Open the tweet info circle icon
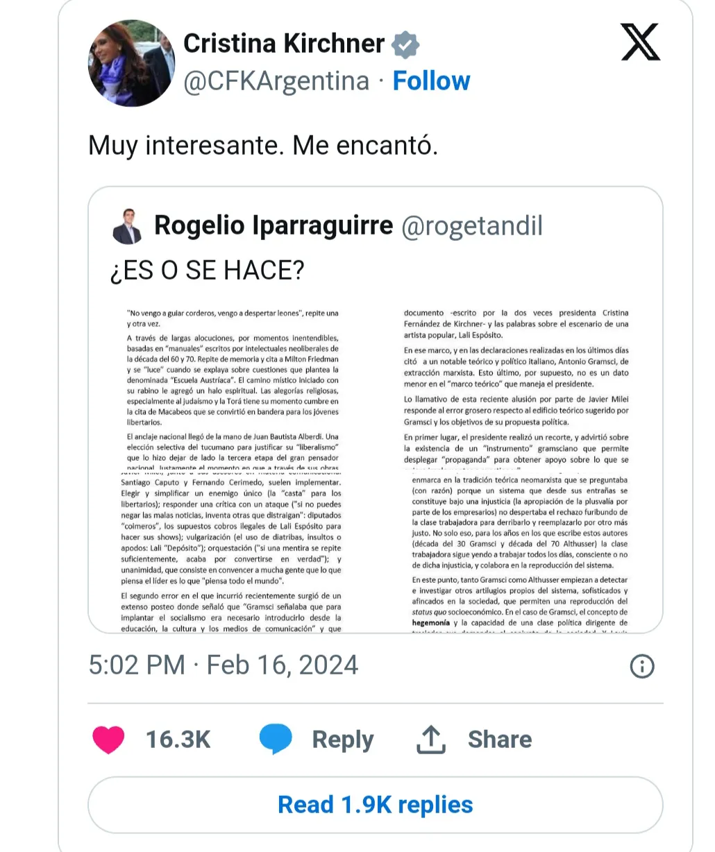This screenshot has height=852, width=715. (641, 667)
